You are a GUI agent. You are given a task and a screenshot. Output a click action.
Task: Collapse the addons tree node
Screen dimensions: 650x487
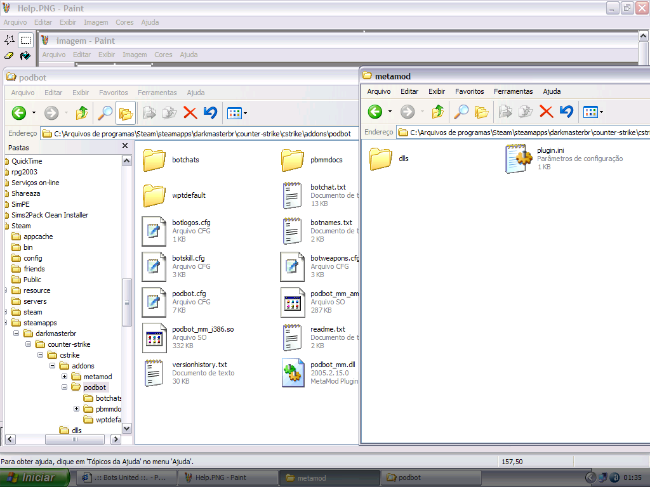click(52, 366)
